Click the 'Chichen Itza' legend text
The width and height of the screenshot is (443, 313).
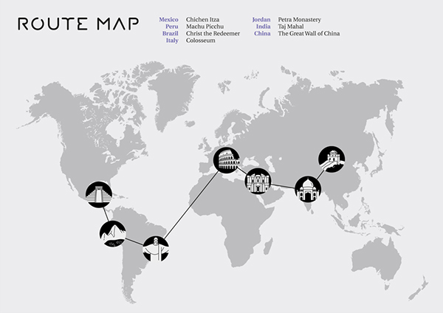(202, 19)
